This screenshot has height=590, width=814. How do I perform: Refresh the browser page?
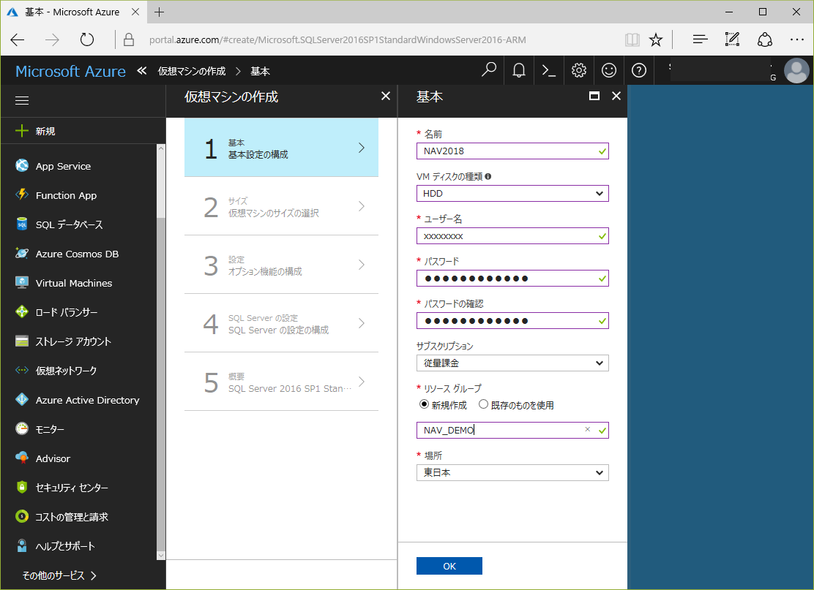coord(86,40)
